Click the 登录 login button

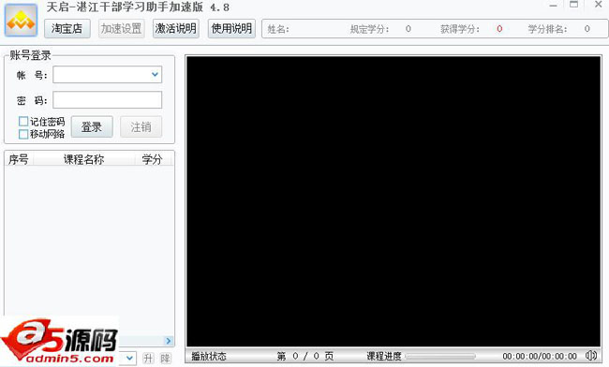[x=92, y=126]
